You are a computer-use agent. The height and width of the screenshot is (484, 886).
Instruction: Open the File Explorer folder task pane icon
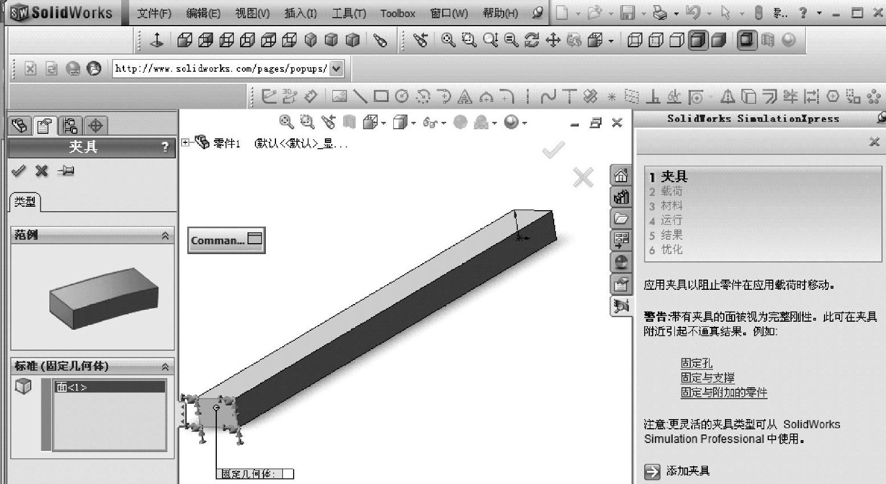pyautogui.click(x=621, y=219)
